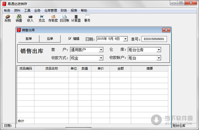
Task: Open the 销售 sales toolbar icon
Action: point(19,19)
